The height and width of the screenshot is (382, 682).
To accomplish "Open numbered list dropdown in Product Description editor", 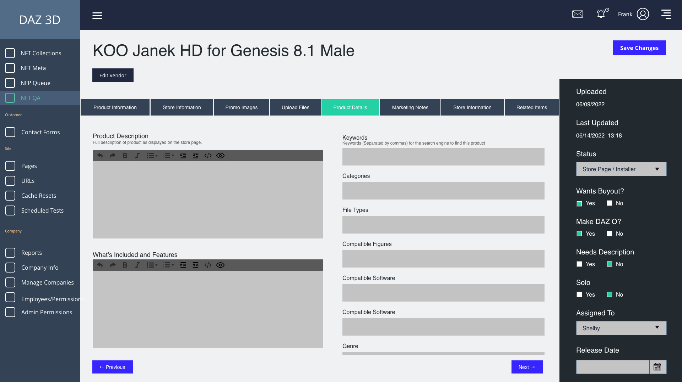I will click(x=168, y=156).
